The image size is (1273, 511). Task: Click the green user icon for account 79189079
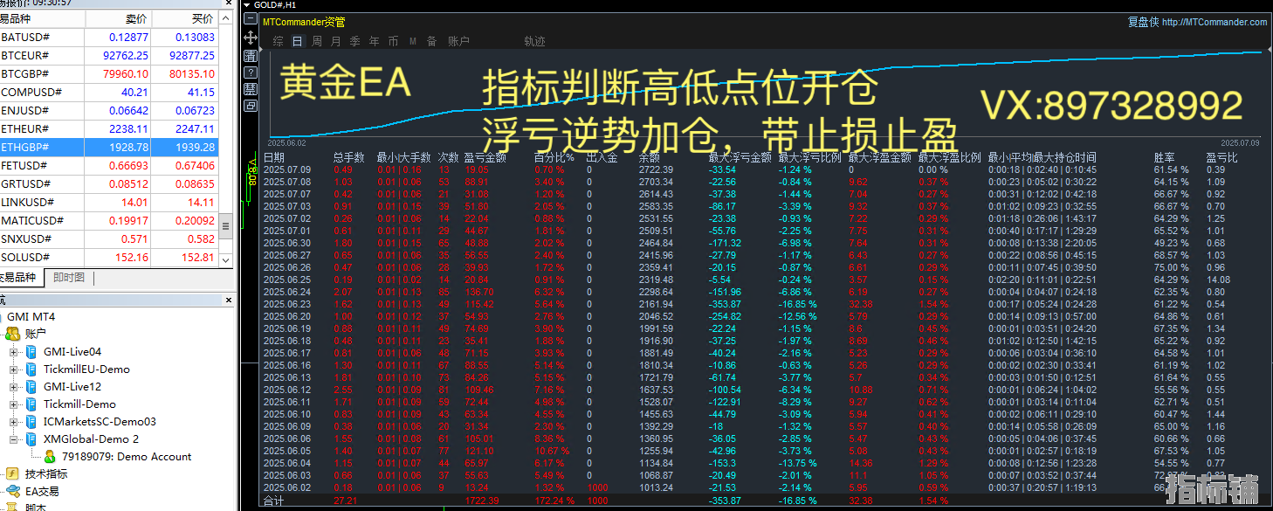tap(50, 456)
